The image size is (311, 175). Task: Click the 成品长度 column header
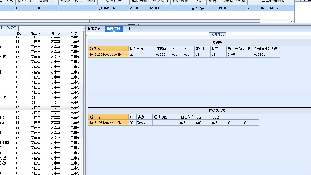point(140,2)
